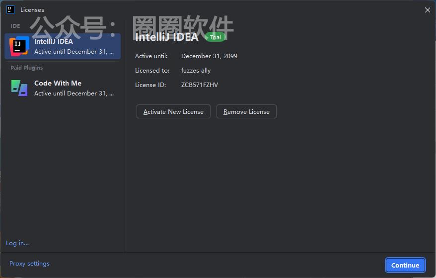The width and height of the screenshot is (436, 278).
Task: Open the Proxy settings link
Action: coord(29,264)
